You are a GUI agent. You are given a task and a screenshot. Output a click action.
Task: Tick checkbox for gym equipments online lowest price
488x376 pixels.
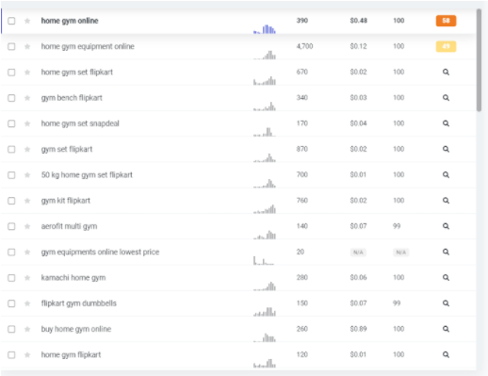coord(11,252)
